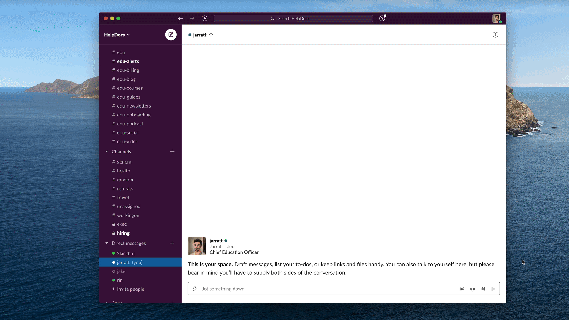
Task: Open the #retreats channel
Action: (x=140, y=188)
